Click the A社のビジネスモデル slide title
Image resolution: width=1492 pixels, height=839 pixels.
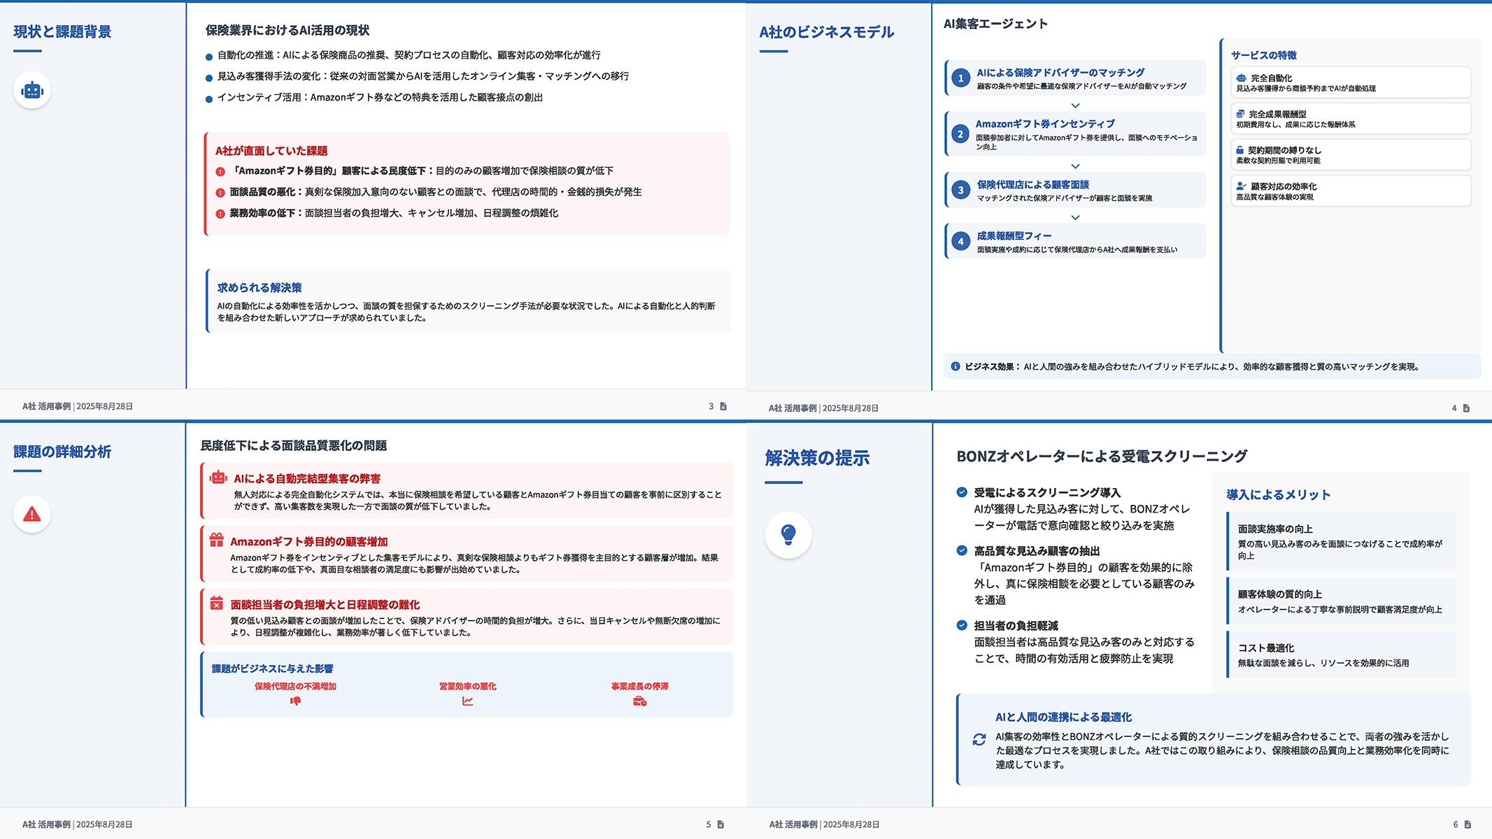(x=826, y=32)
